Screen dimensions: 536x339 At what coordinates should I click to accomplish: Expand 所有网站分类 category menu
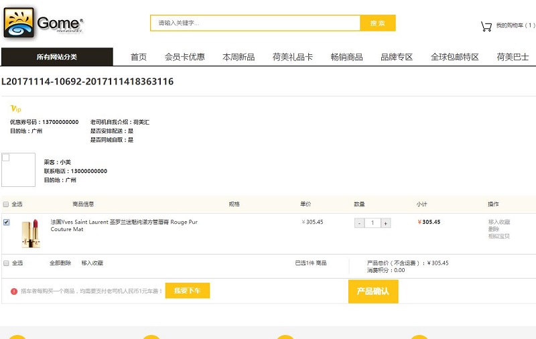click(x=57, y=57)
